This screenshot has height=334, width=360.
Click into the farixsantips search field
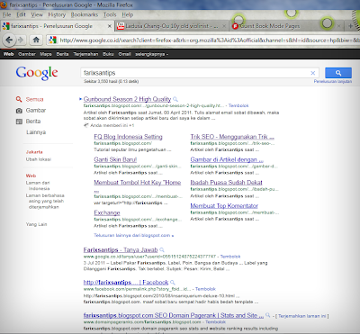[x=195, y=73]
